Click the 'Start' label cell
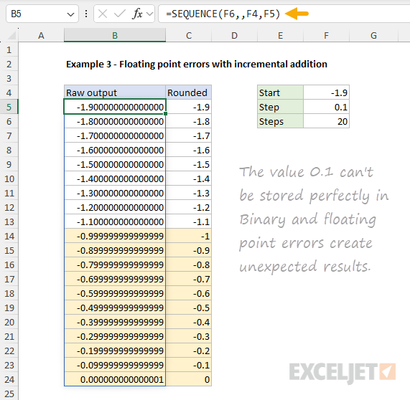The image size is (410, 400). (280, 92)
